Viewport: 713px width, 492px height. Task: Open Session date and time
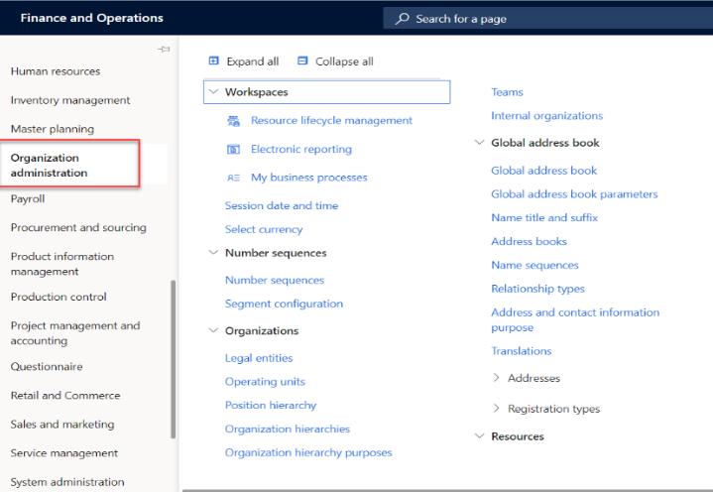(x=282, y=205)
